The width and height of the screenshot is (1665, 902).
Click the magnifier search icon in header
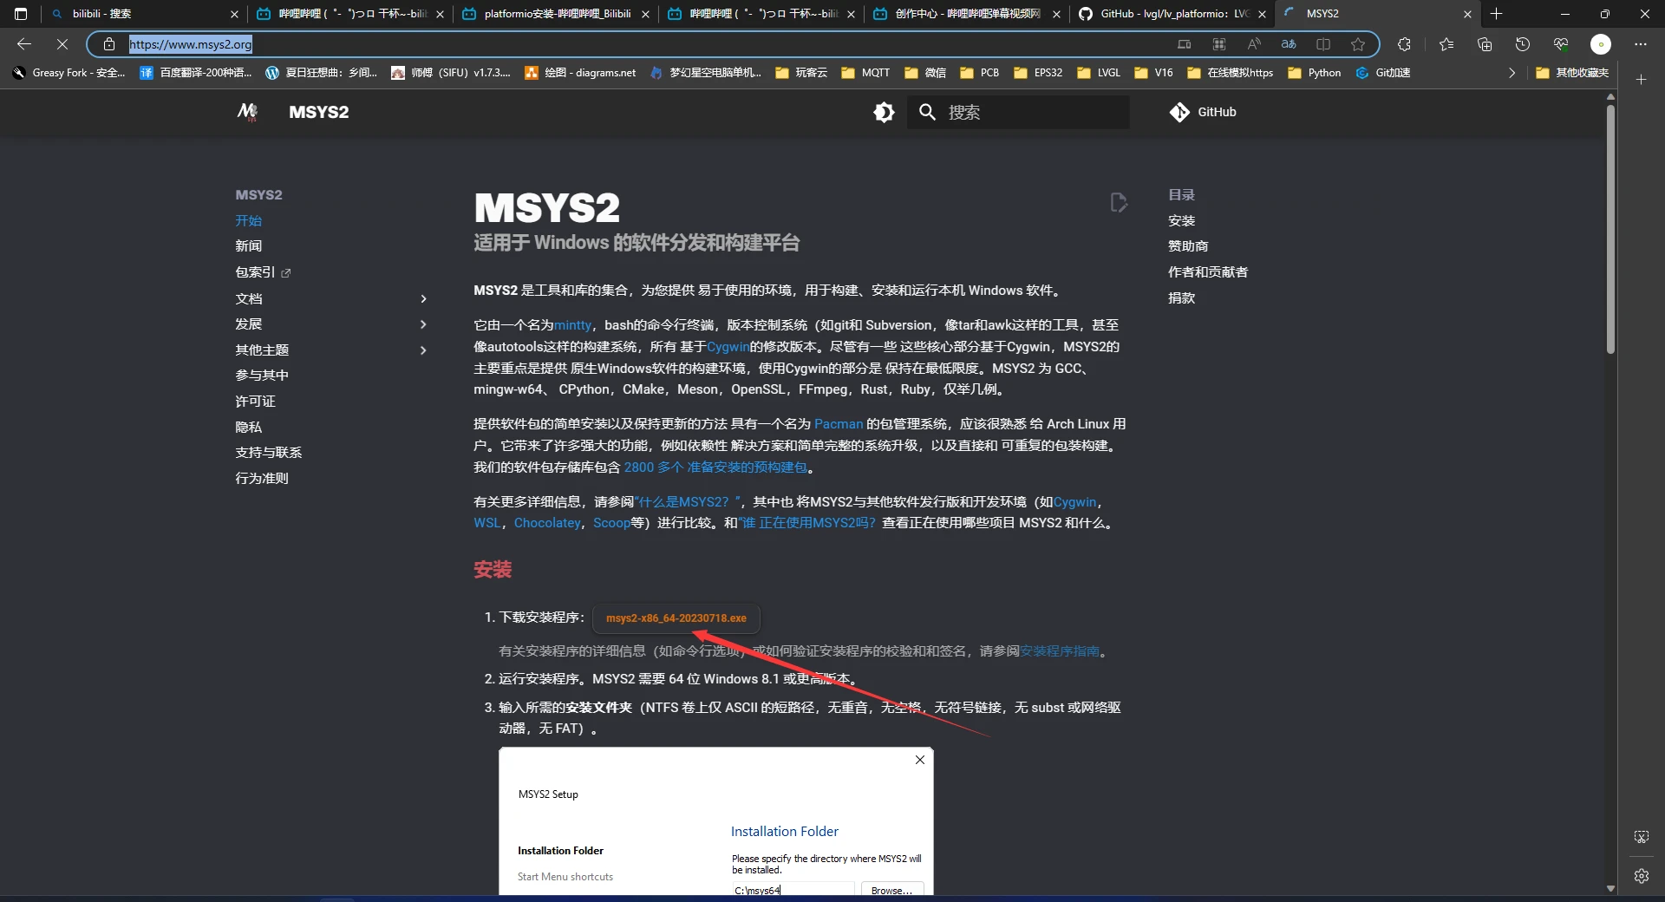click(x=927, y=112)
